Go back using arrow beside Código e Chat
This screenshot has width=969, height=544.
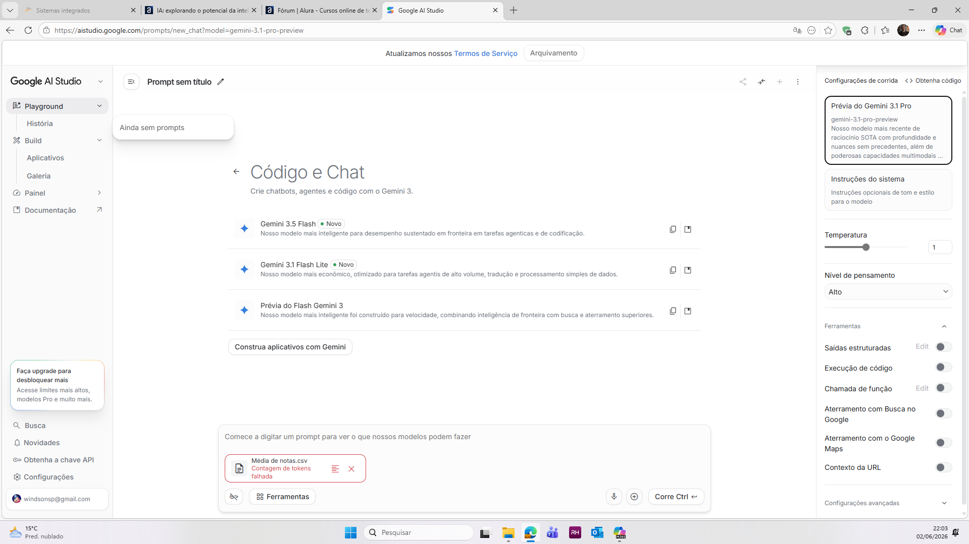coord(236,172)
